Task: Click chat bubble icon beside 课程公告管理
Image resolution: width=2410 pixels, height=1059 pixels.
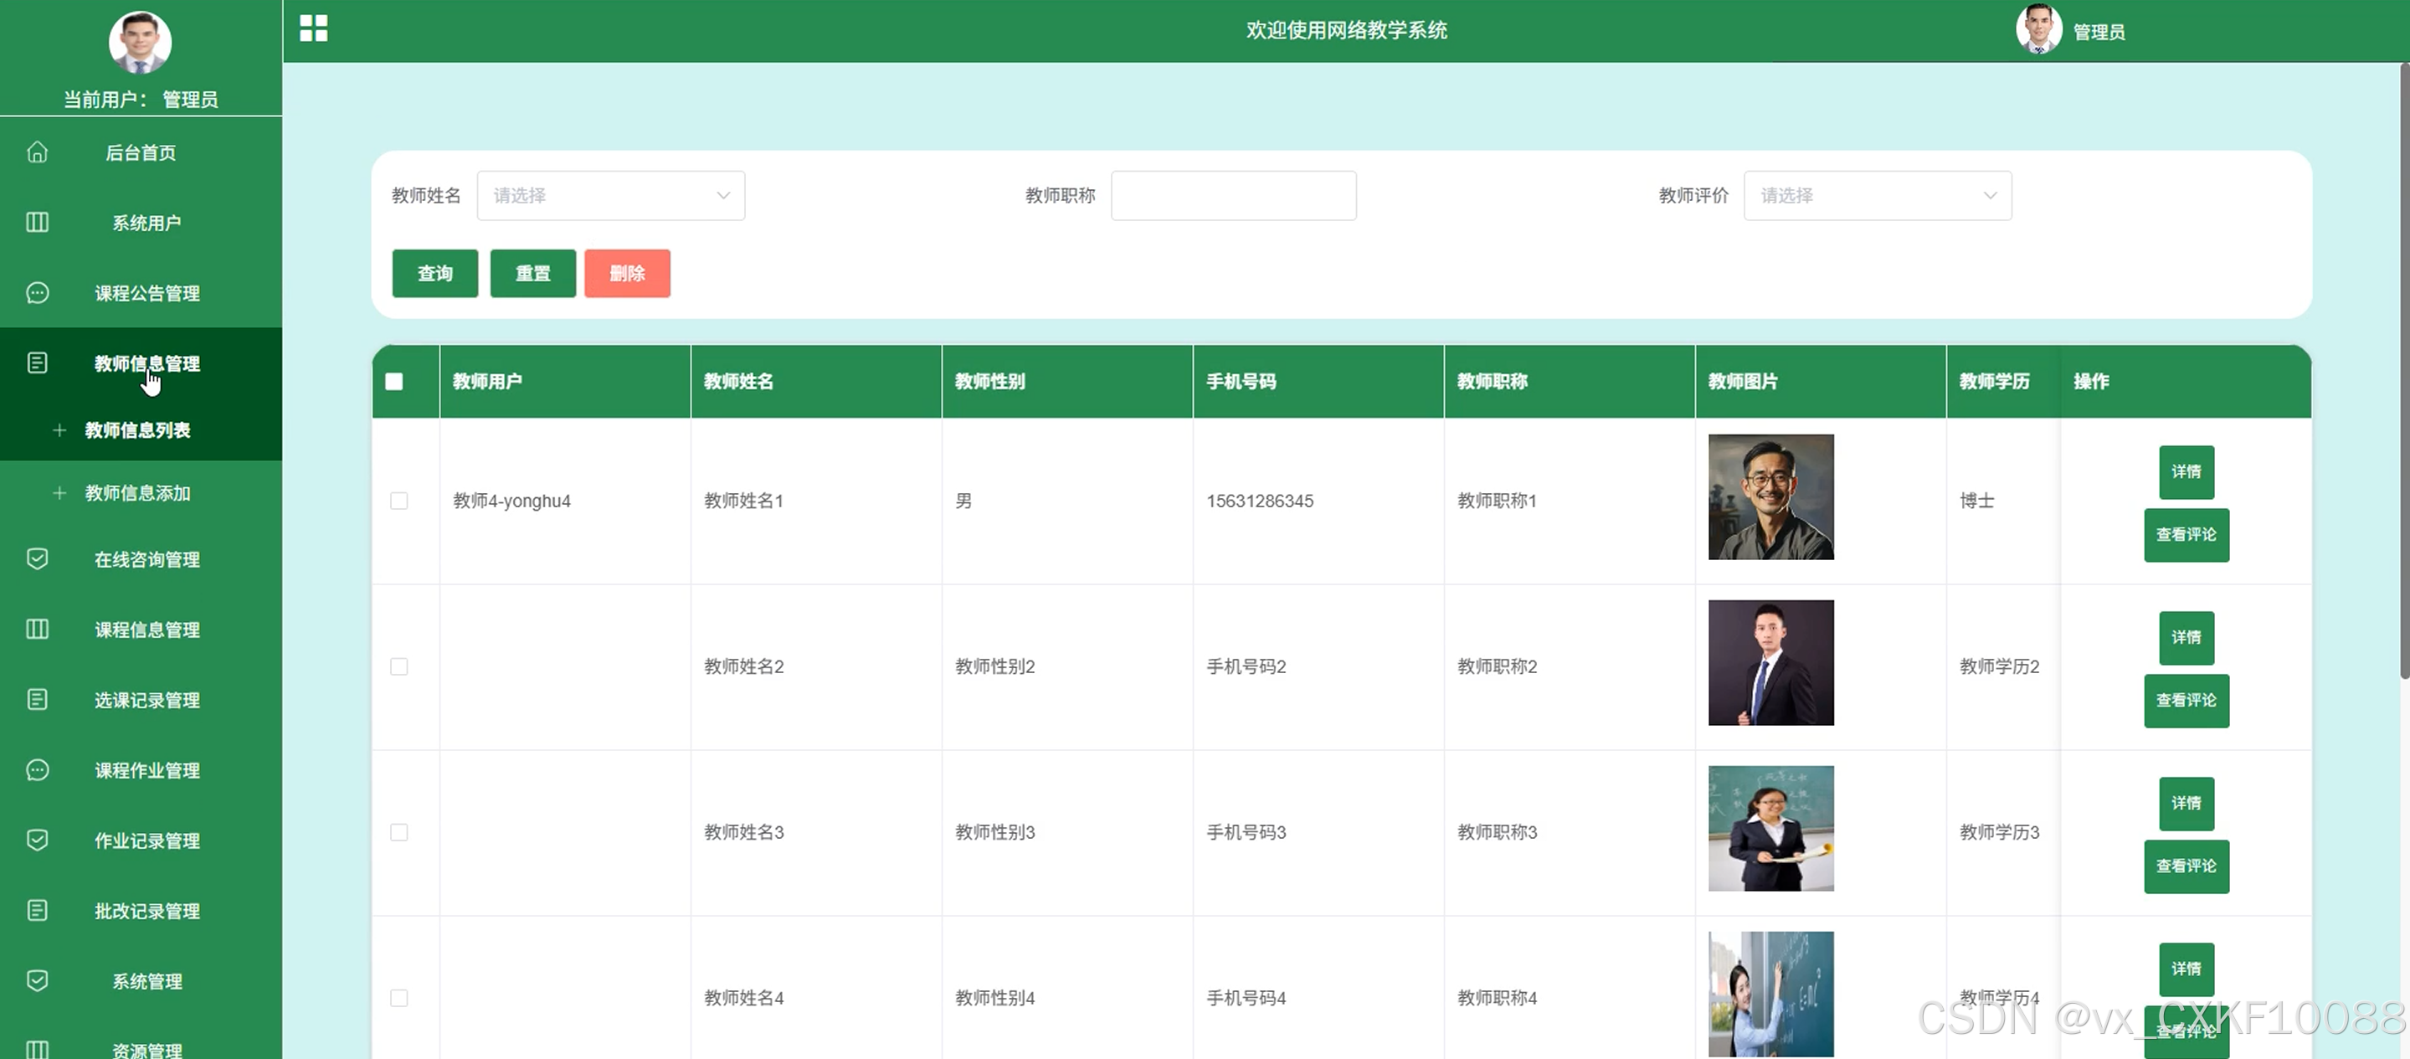Action: coord(38,293)
